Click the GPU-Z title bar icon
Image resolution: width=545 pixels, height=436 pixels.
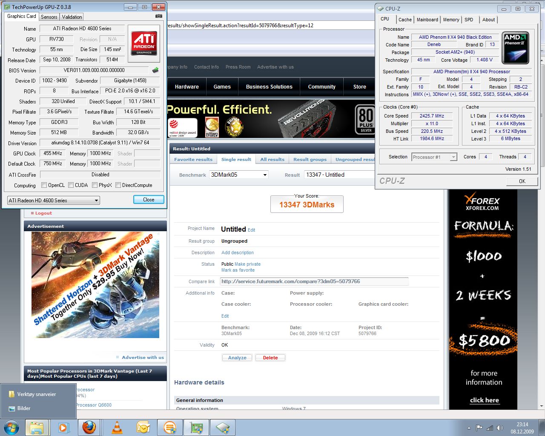[7, 7]
